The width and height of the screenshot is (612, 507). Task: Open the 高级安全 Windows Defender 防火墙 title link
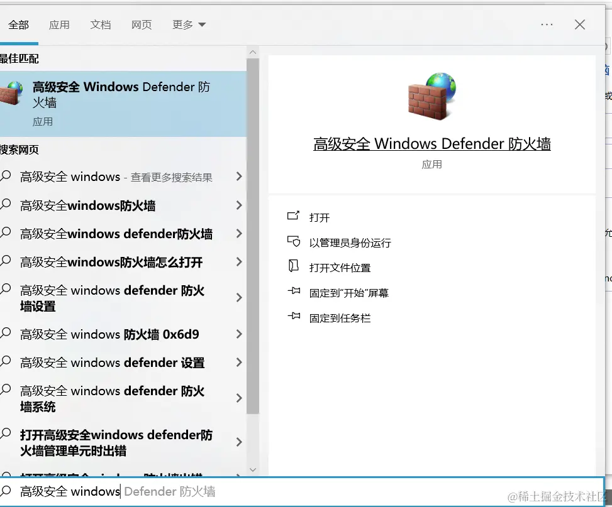point(431,144)
